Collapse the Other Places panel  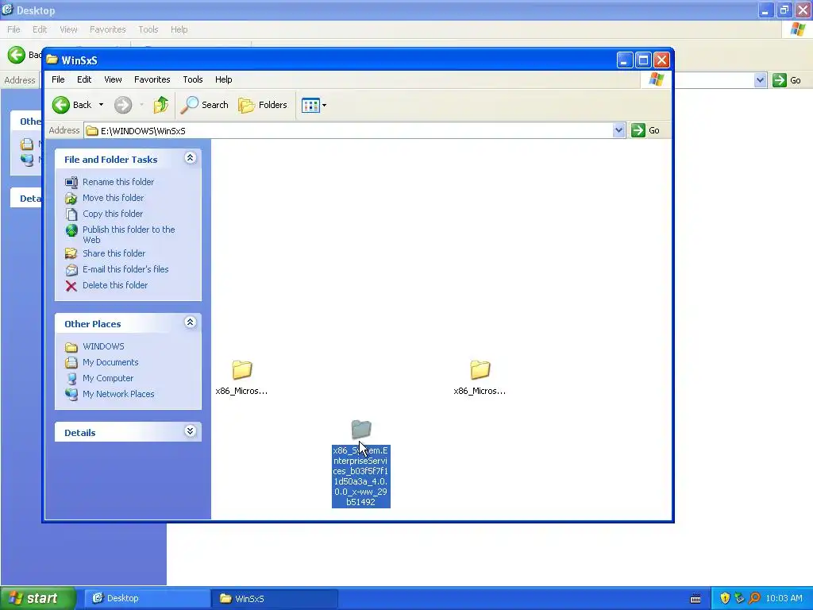click(x=191, y=322)
